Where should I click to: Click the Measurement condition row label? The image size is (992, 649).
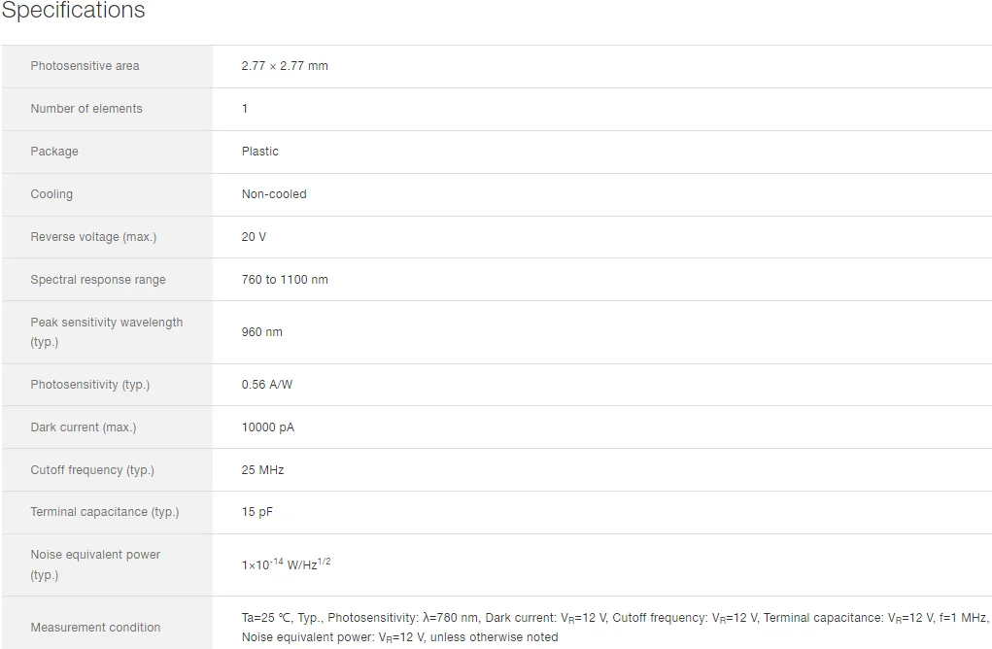click(95, 628)
